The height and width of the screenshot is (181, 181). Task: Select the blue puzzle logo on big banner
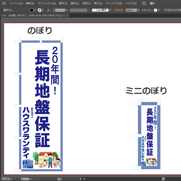(28, 164)
